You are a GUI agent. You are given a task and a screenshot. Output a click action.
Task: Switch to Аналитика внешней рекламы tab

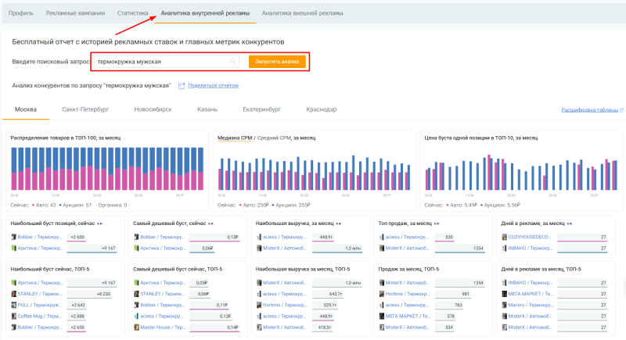(x=302, y=13)
